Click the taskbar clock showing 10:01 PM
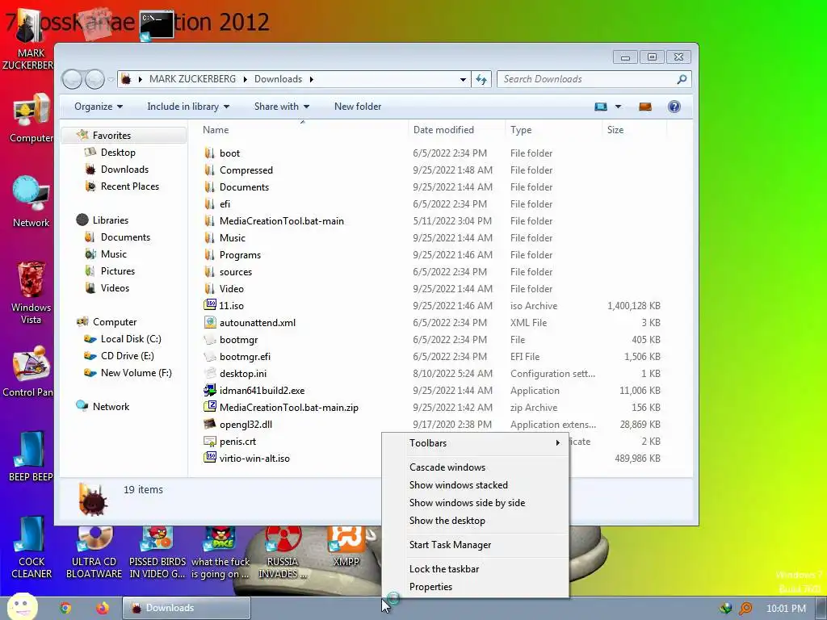827x620 pixels. [x=786, y=609]
